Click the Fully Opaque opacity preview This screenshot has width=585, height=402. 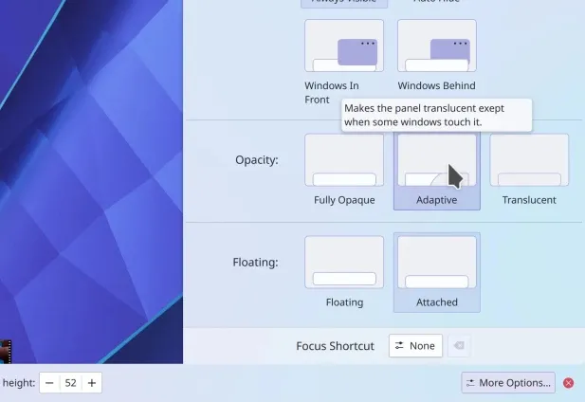coord(344,160)
